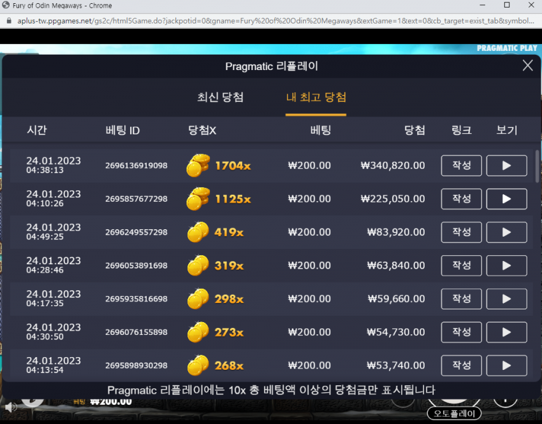Click the globe icon in Chrome title bar
Screen dimensions: 542x424
tap(6, 5)
